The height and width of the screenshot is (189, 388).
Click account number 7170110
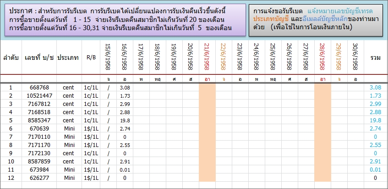[x=39, y=136]
